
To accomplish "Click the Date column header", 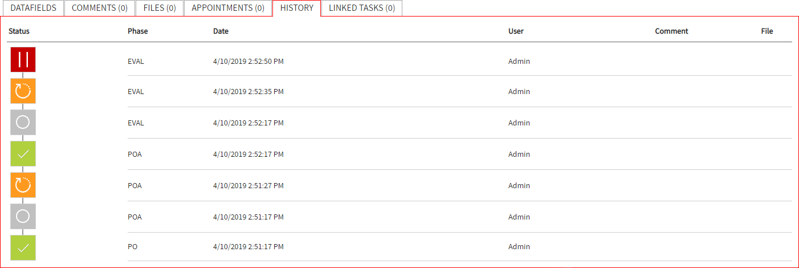I will (221, 31).
